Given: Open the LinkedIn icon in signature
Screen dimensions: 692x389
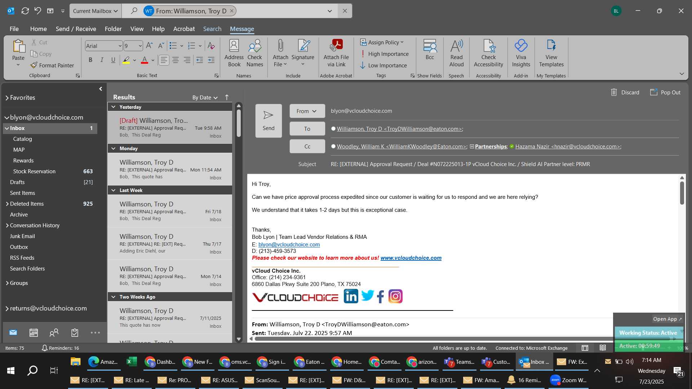Looking at the screenshot, I should (x=351, y=296).
